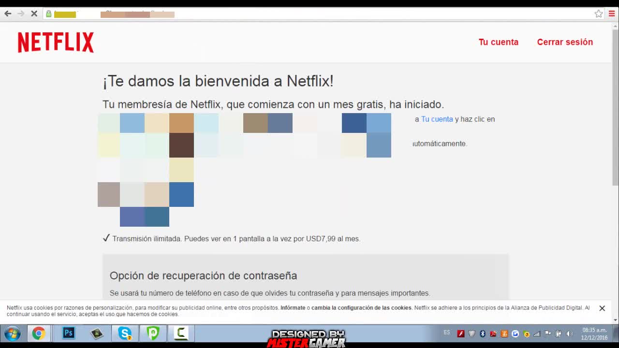Click the Tu membresía de Netflix sentence

click(273, 104)
